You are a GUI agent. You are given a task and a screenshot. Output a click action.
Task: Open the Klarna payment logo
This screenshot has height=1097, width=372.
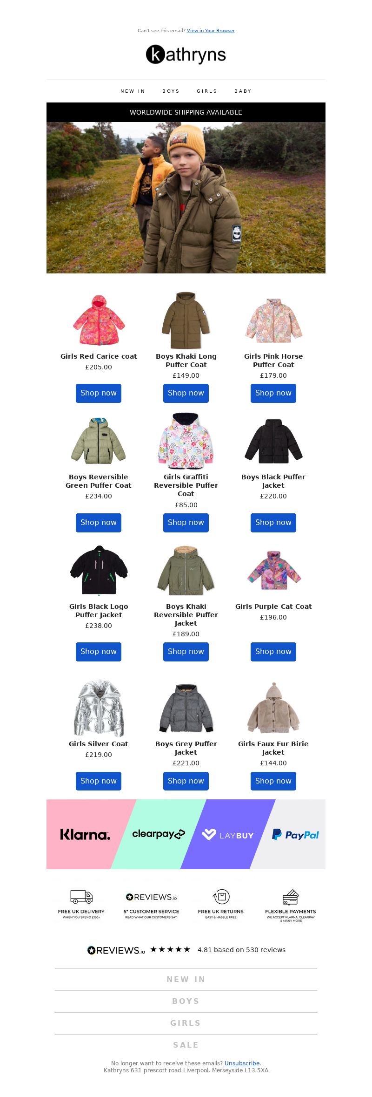pos(85,834)
